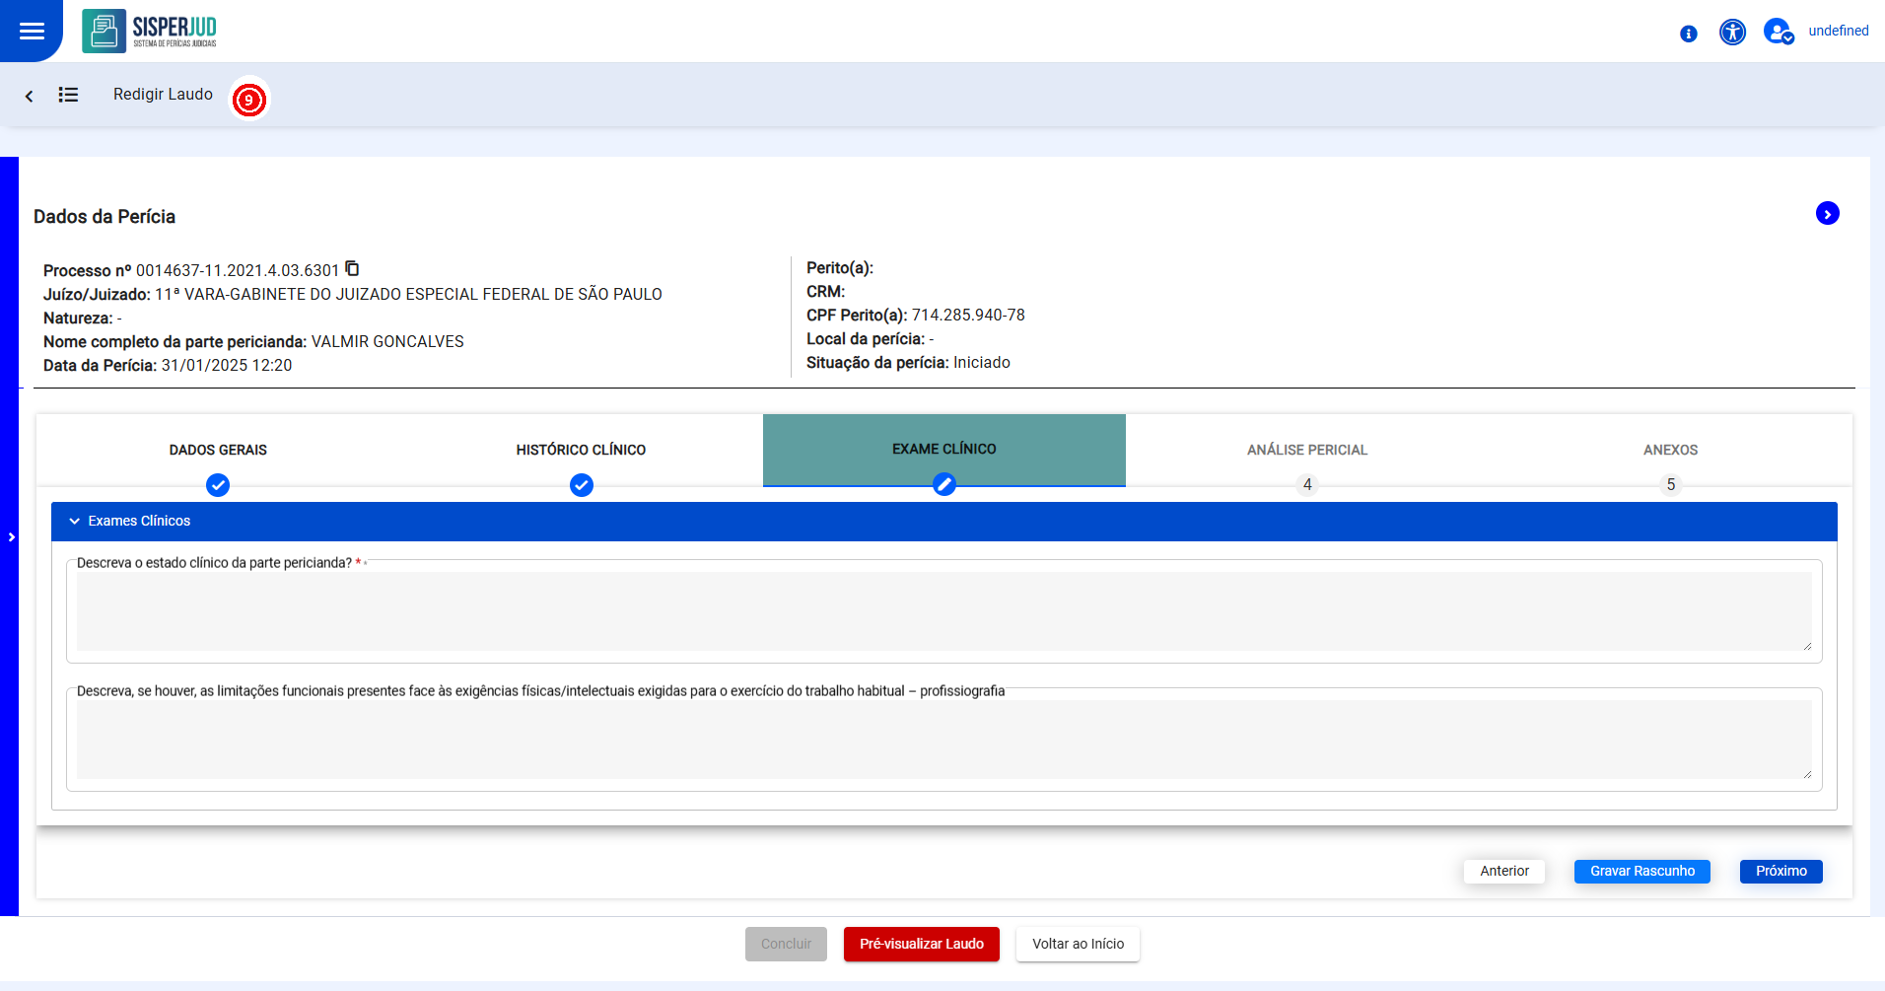Click the Exame Clínico pencil step icon
The image size is (1885, 991).
coord(944,484)
